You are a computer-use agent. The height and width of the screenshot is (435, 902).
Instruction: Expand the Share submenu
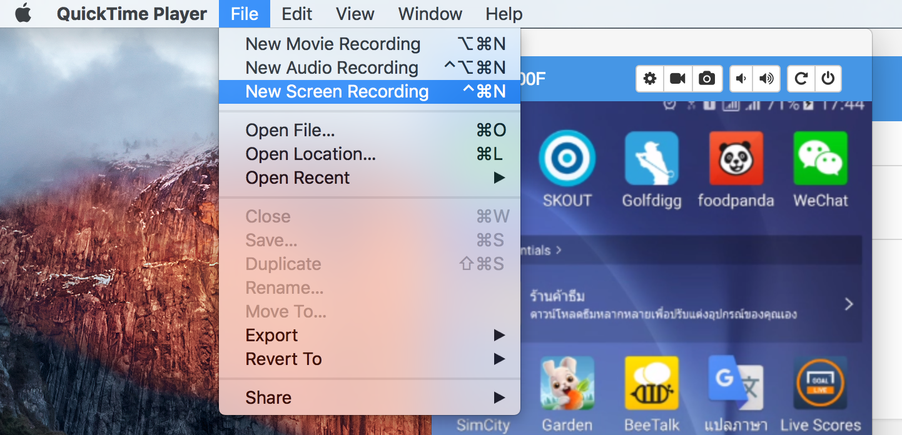click(x=370, y=397)
